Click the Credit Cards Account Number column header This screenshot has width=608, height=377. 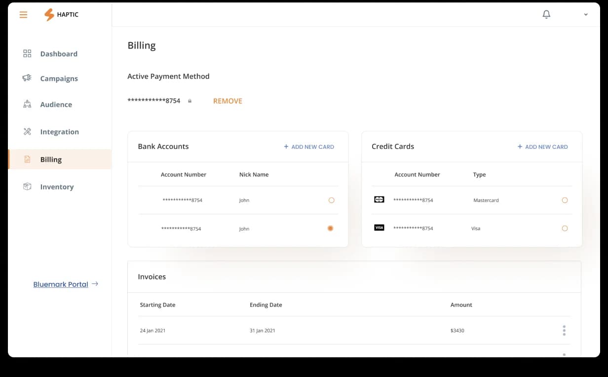coord(417,174)
